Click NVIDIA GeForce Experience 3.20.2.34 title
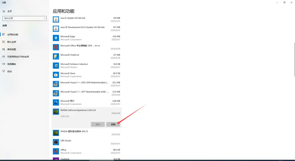Viewport: 295px width, 161px height. (x=78, y=110)
